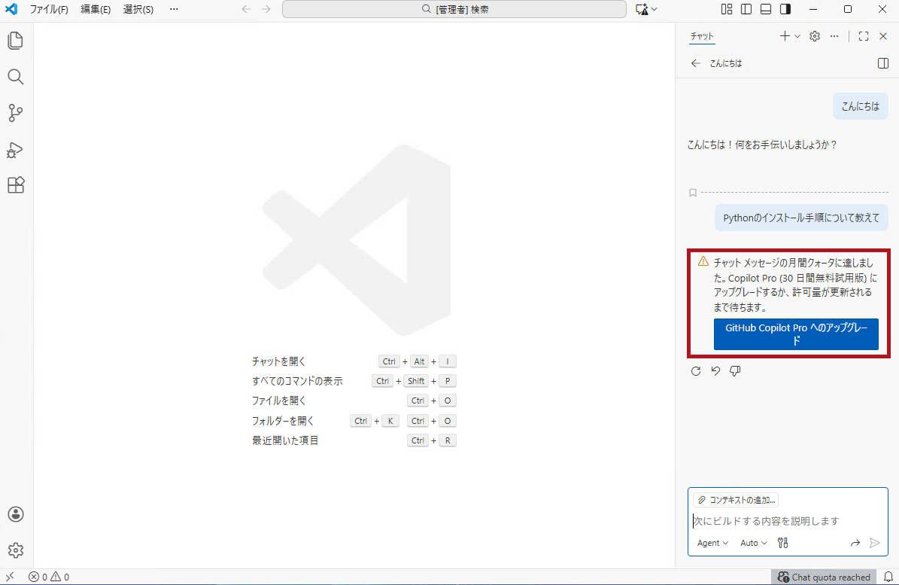899x585 pixels.
Task: Open the Extensions view
Action: [16, 185]
